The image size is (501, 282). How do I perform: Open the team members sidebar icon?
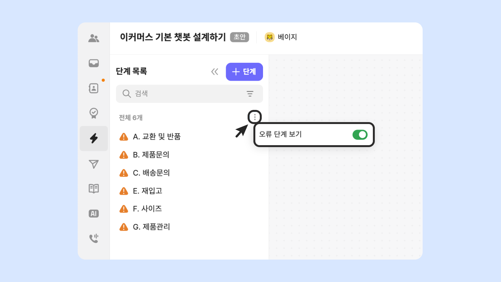(94, 38)
